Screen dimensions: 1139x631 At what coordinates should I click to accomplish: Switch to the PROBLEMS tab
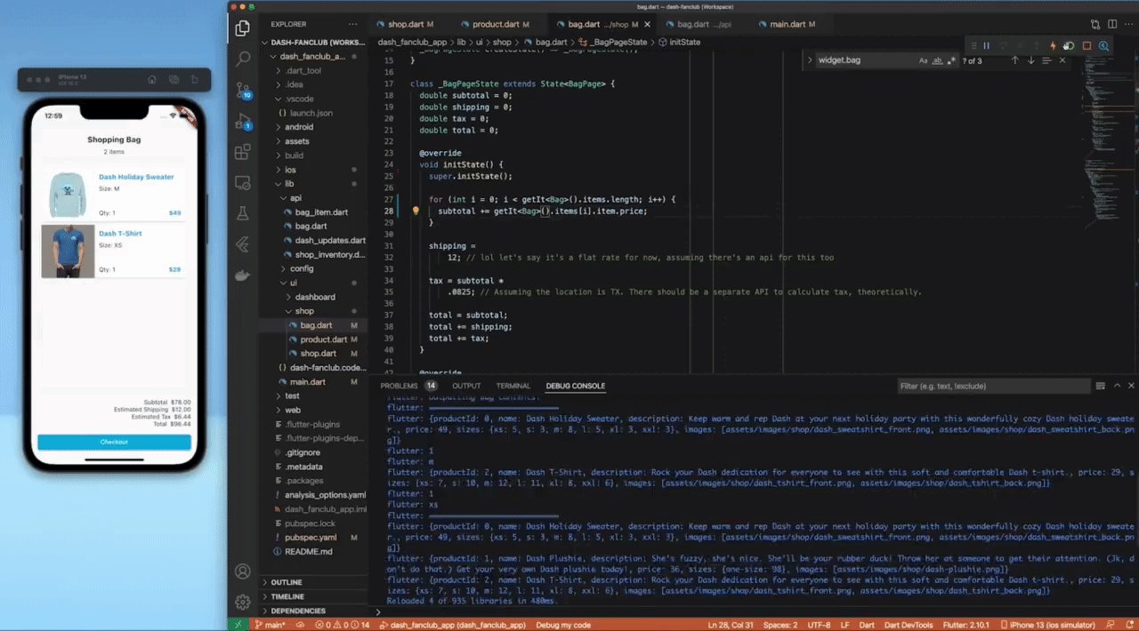[x=399, y=386]
